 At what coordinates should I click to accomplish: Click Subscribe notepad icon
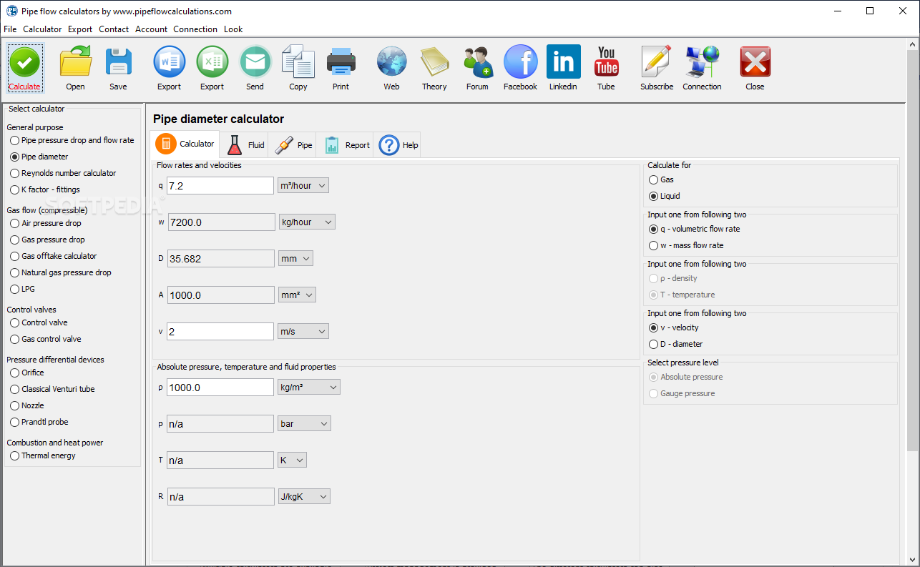click(x=656, y=63)
